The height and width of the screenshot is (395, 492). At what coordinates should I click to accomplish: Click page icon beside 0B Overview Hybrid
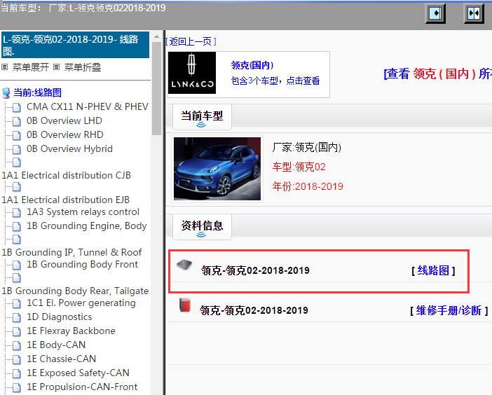[x=17, y=150]
